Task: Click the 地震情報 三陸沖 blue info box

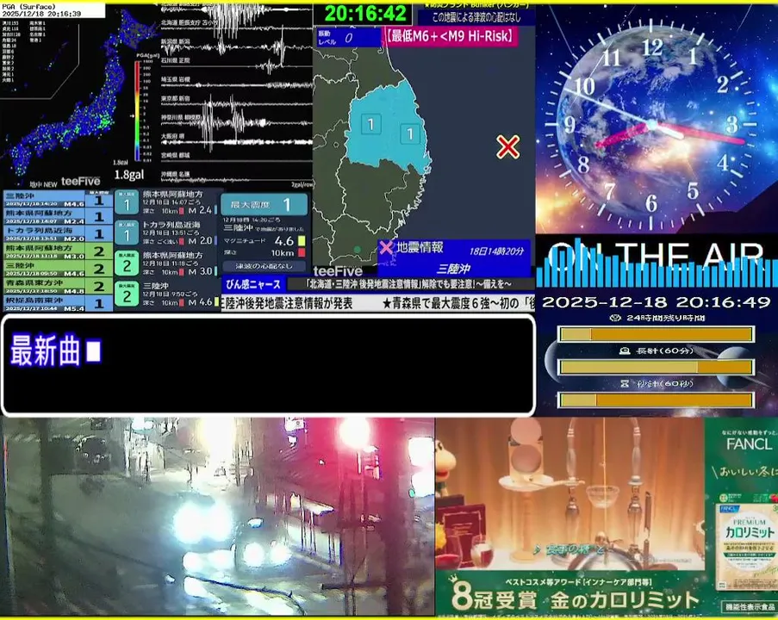Action: click(x=454, y=257)
